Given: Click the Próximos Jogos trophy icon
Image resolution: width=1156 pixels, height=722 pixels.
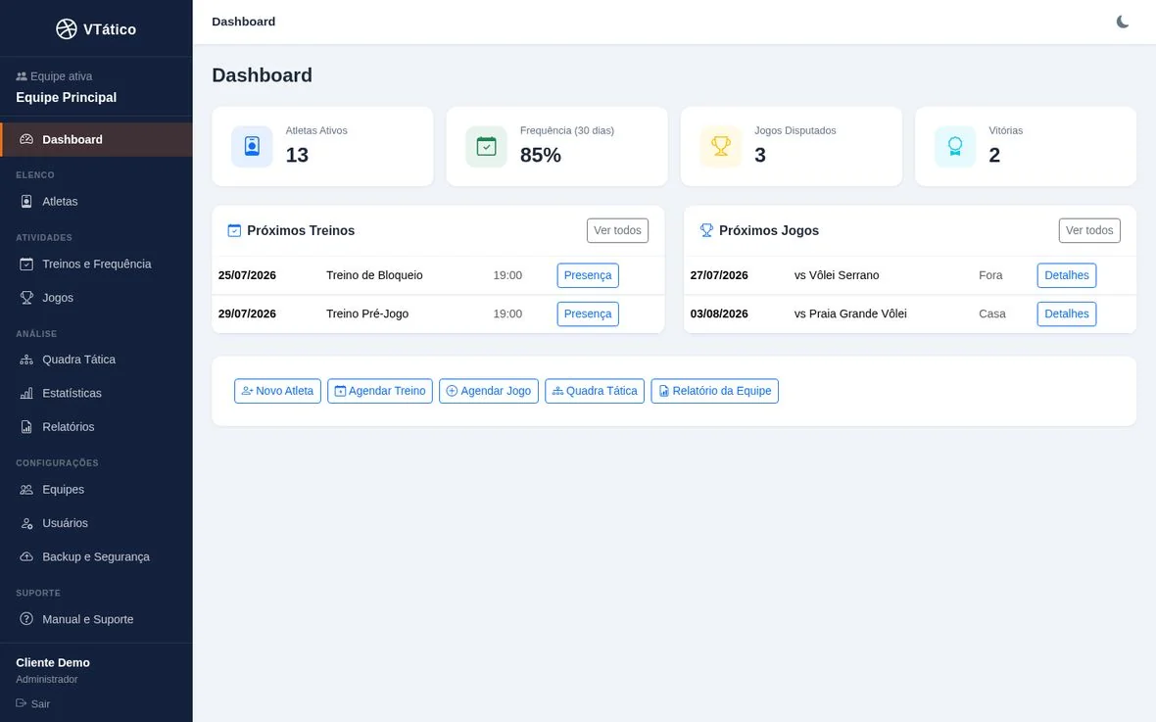Looking at the screenshot, I should click(706, 230).
